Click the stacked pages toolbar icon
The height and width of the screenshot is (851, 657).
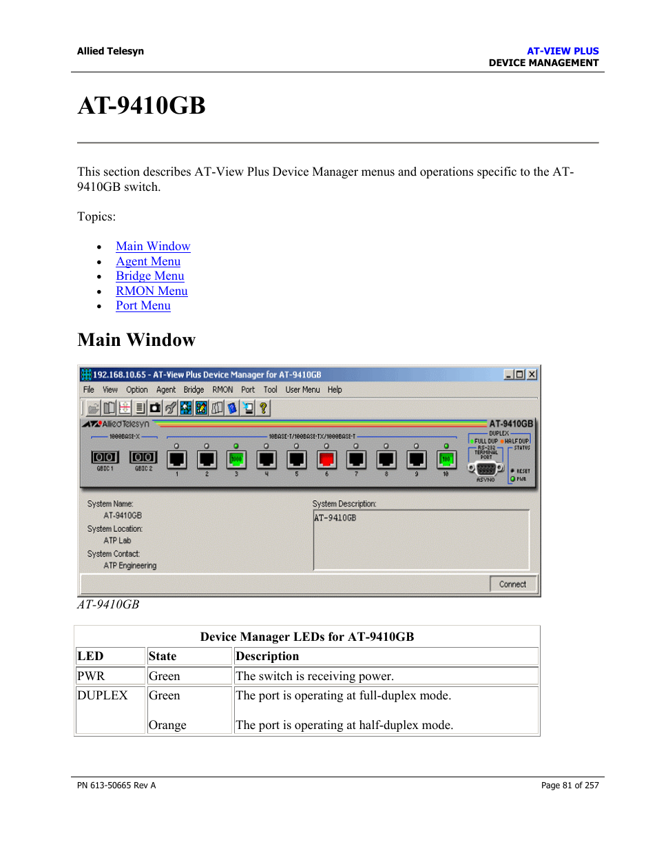click(217, 408)
